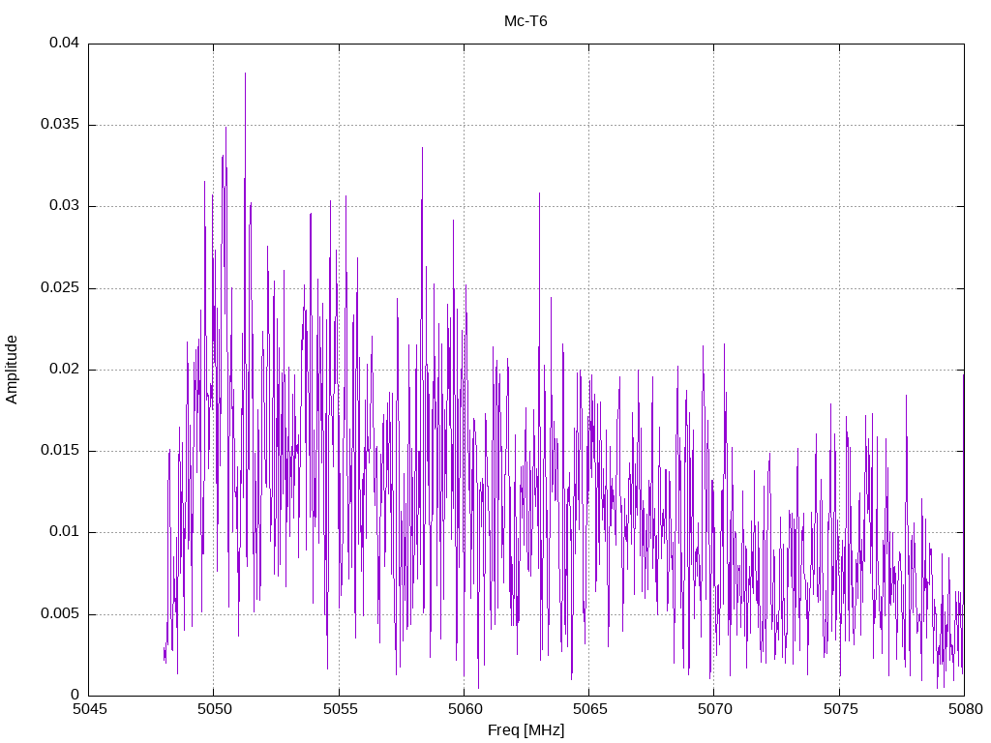Click the 0.02 y-axis tick label
The height and width of the screenshot is (743, 991).
(x=65, y=369)
